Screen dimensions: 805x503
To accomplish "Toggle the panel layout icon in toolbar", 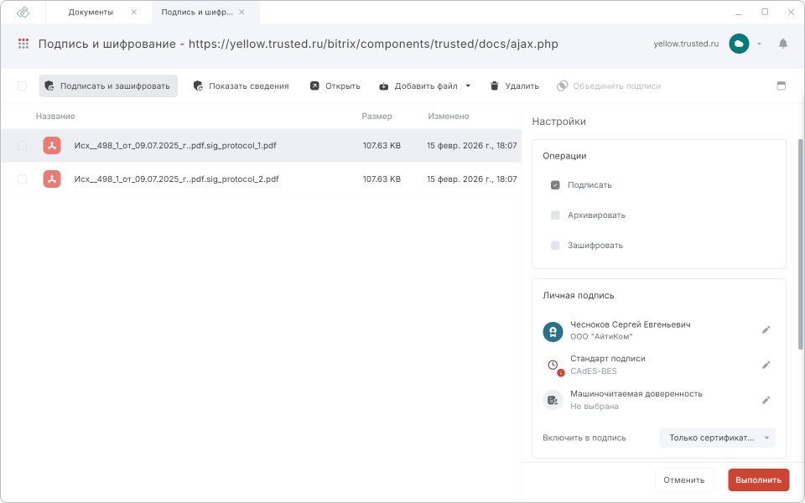I will pos(782,86).
